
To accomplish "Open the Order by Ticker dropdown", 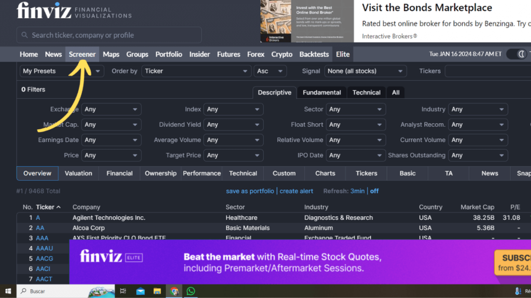I will [195, 71].
